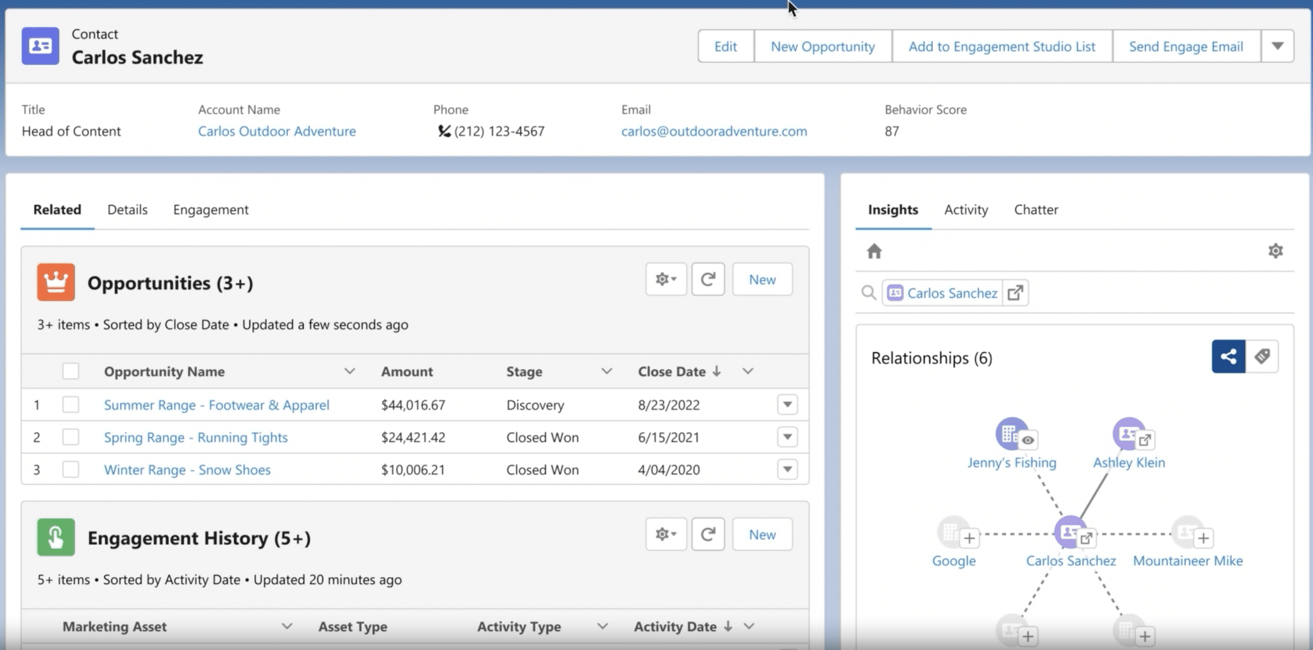Open Engagement History settings gear
This screenshot has width=1313, height=650.
tap(665, 534)
